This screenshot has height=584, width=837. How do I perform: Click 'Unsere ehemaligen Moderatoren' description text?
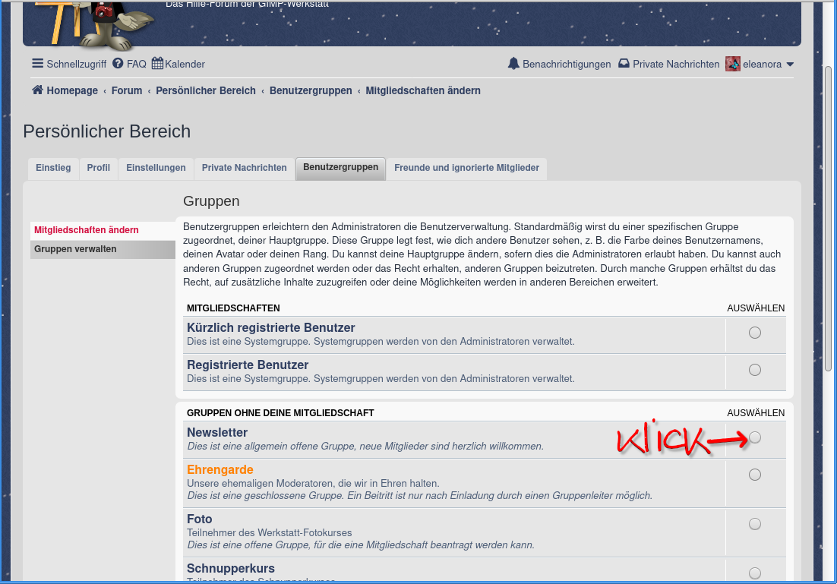coord(313,484)
